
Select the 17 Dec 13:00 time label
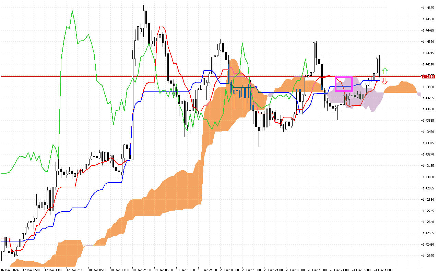point(54,270)
